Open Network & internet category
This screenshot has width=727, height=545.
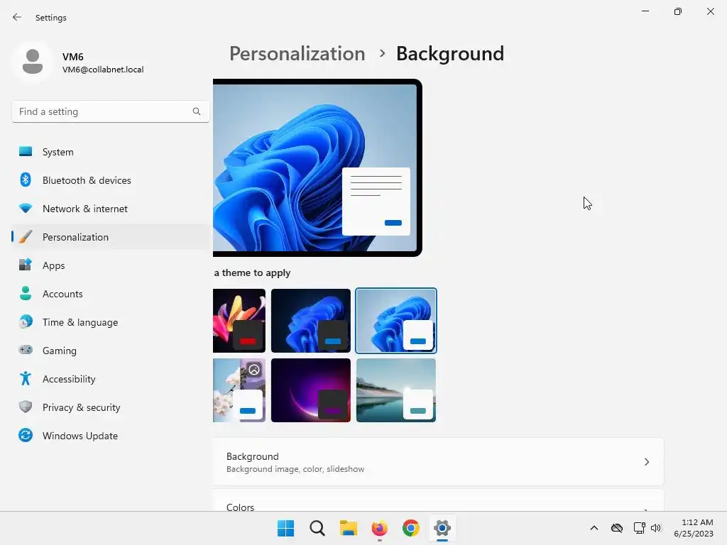pos(110,209)
